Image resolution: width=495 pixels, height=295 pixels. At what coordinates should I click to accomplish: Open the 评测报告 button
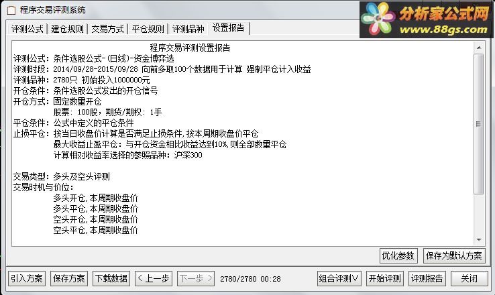click(427, 279)
